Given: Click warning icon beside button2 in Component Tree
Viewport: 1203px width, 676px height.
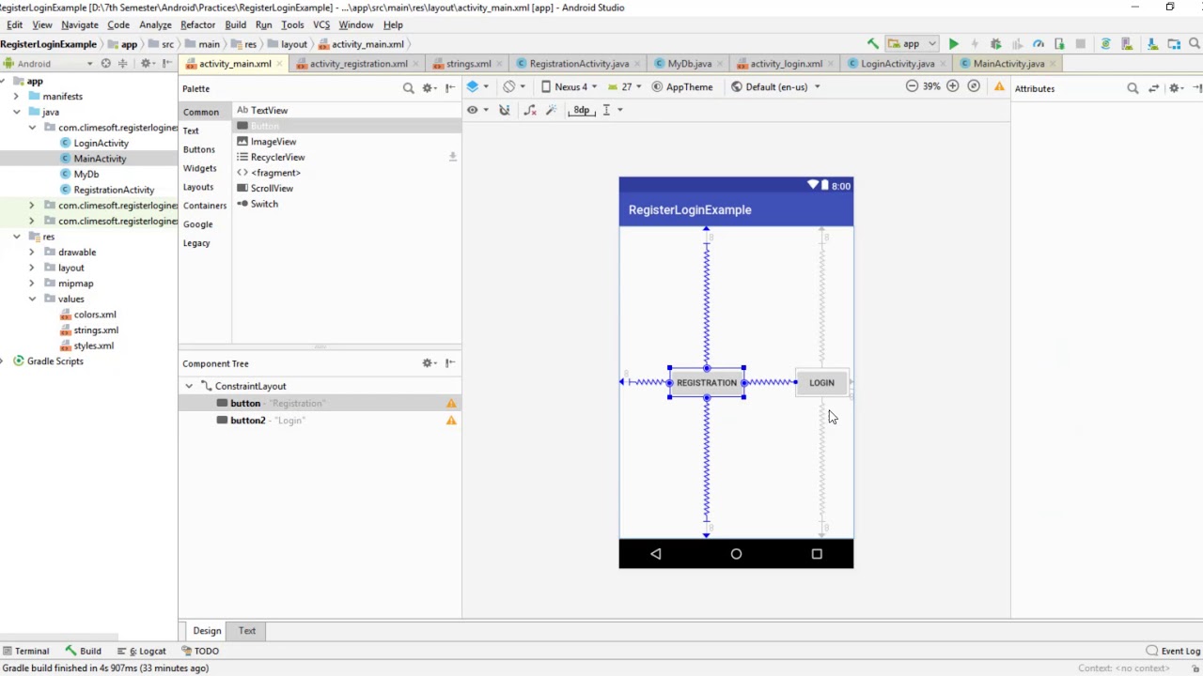Looking at the screenshot, I should tap(451, 421).
